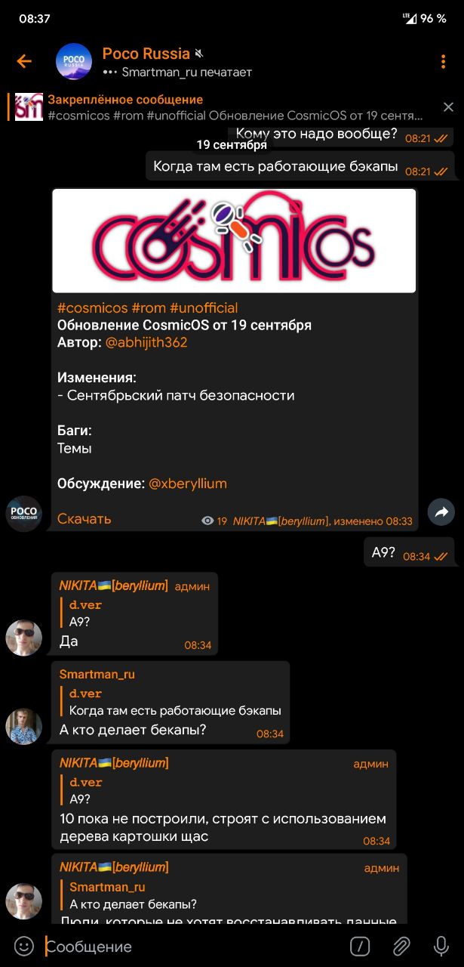Tap the back arrow in the header
Screen dimensions: 464x967
tap(24, 61)
